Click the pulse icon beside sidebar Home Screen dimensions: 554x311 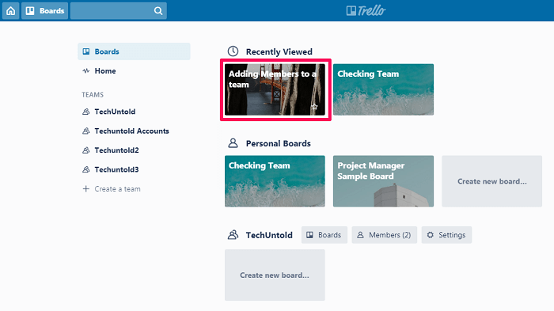(85, 71)
